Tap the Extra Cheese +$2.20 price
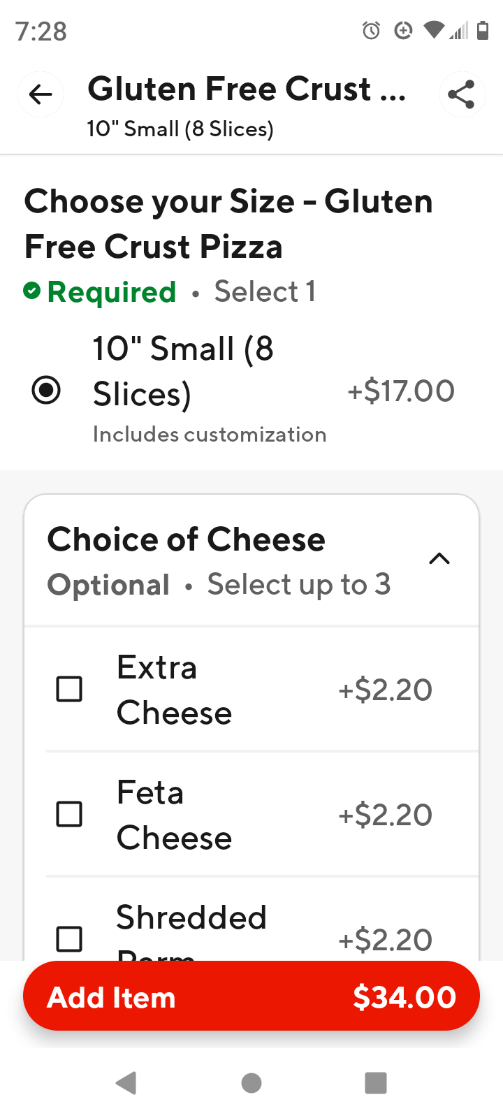Viewport: 503px width, 1118px height. [386, 690]
